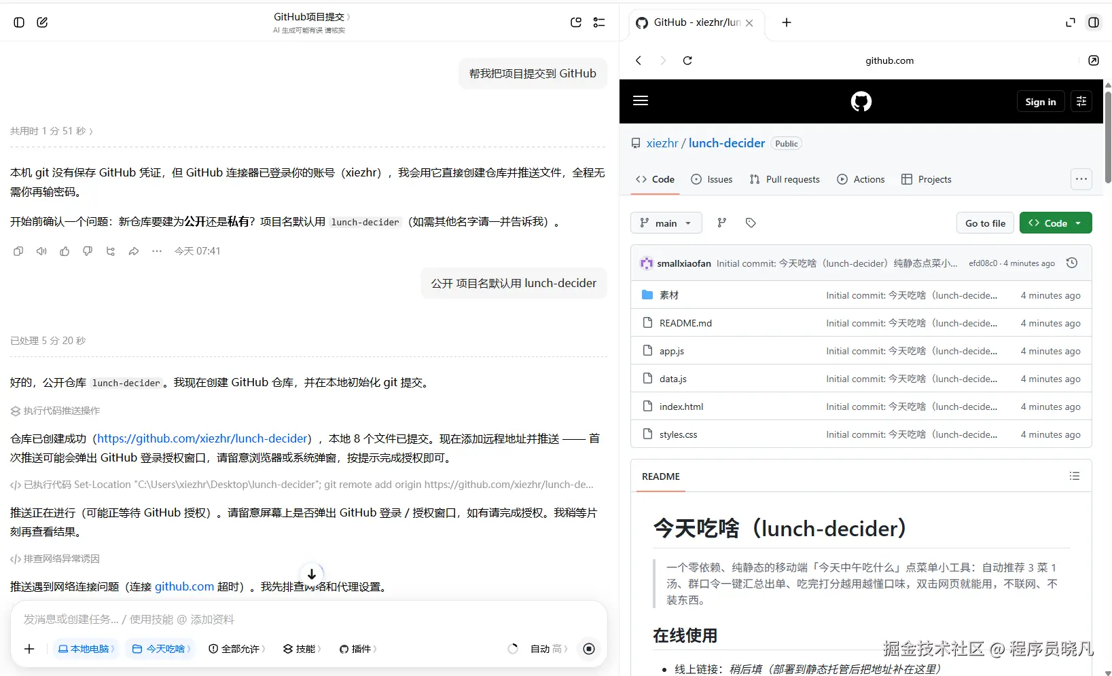Switch to the Actions tab
Image resolution: width=1112 pixels, height=676 pixels.
pyautogui.click(x=861, y=179)
